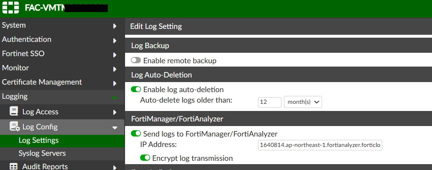The image size is (432, 170).
Task: Open Audit Reports submenu
Action: click(x=62, y=165)
